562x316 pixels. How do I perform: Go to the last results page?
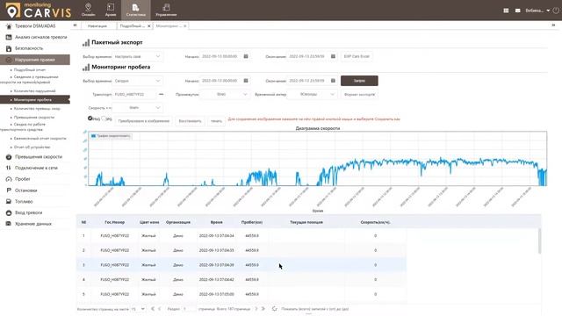pos(263,308)
